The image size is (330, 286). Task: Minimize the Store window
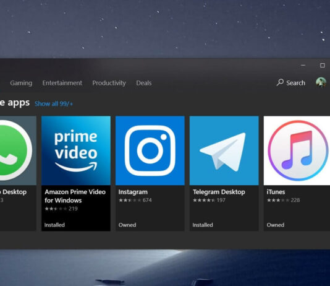coord(303,66)
